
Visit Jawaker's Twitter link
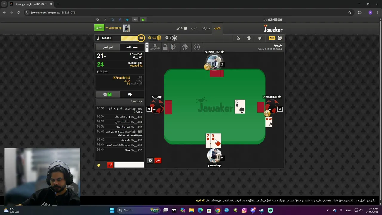coord(127,20)
